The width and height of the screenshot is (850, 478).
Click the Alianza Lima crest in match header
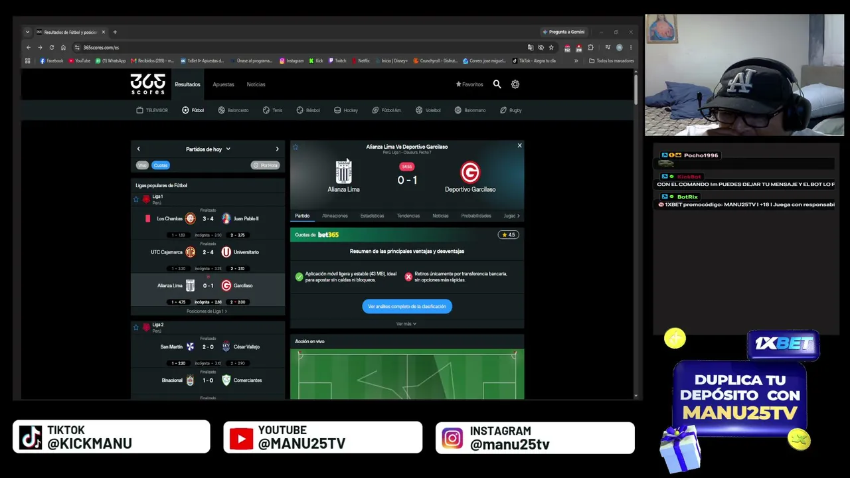343,173
